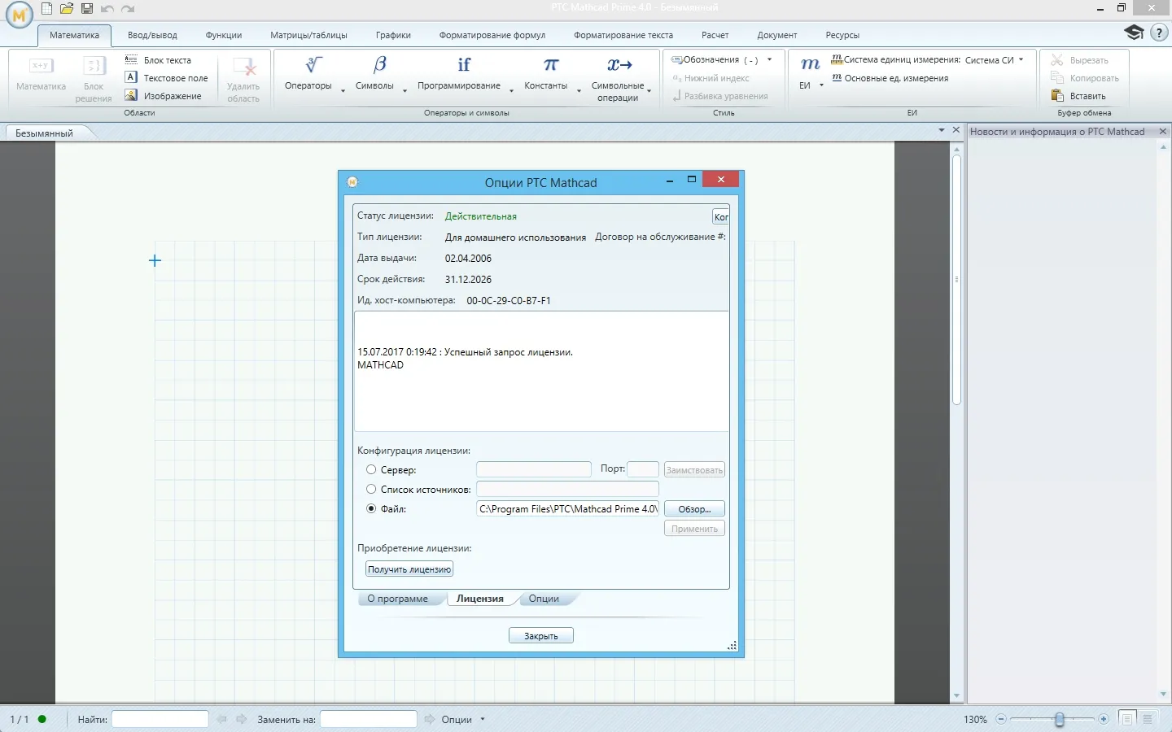Click the license file path field
Screen dimensions: 1172x732
tap(567, 509)
